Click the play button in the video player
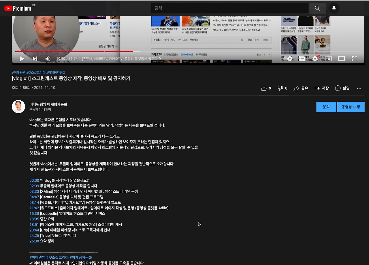The width and height of the screenshot is (369, 265). coord(22,59)
